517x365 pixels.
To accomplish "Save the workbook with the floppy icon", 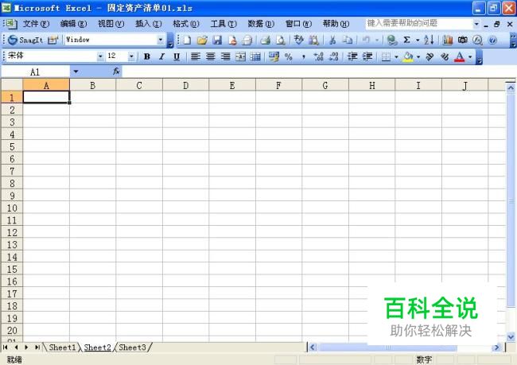I will tap(217, 41).
